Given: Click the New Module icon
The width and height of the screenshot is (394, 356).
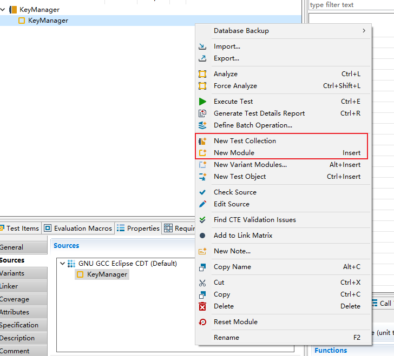Looking at the screenshot, I should pyautogui.click(x=202, y=153).
